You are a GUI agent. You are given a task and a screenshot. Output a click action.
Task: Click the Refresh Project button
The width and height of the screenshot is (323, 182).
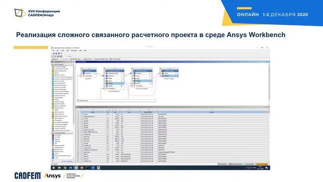pyautogui.click(x=75, y=59)
